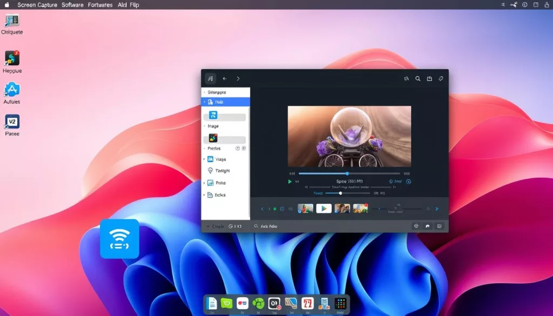Image resolution: width=553 pixels, height=316 pixels.
Task: Open the colorful grid launcher in dock
Action: (x=340, y=303)
